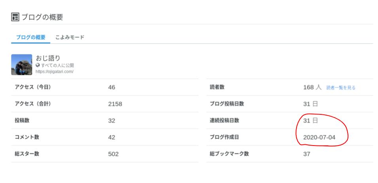Image resolution: width=378 pixels, height=183 pixels.
Task: Click the 総スター数 value 502
Action: 113,154
